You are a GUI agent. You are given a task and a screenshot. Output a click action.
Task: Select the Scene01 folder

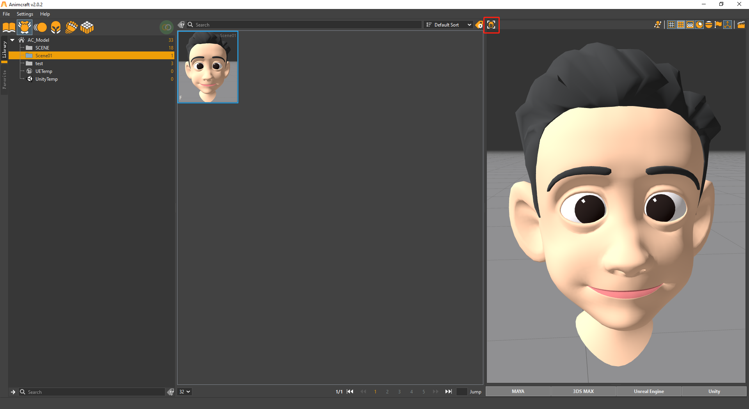tap(92, 56)
